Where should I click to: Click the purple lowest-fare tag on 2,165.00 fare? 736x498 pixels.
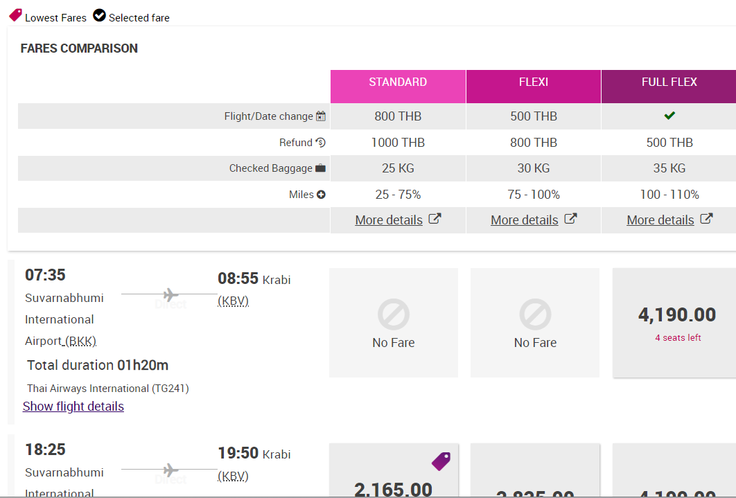click(441, 461)
